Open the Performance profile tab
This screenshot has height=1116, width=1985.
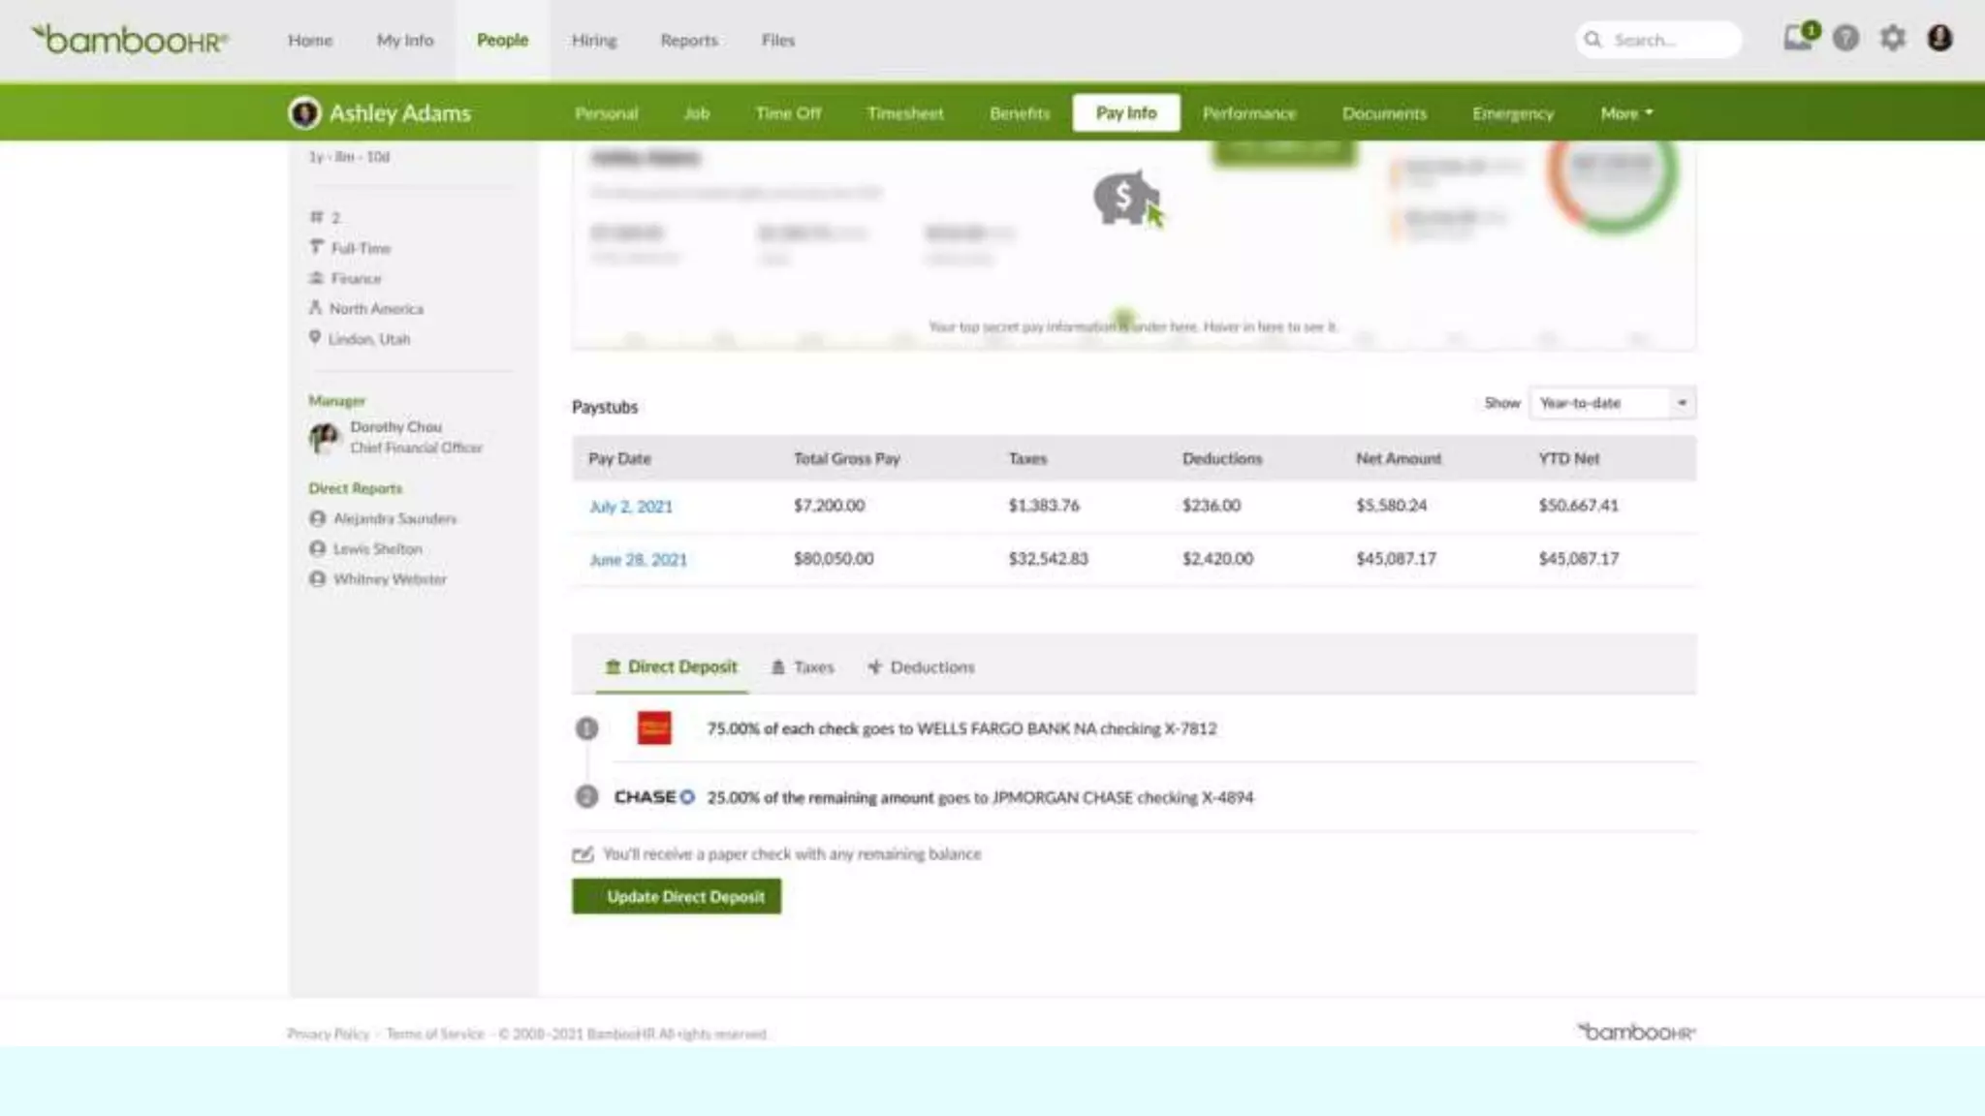tap(1248, 113)
